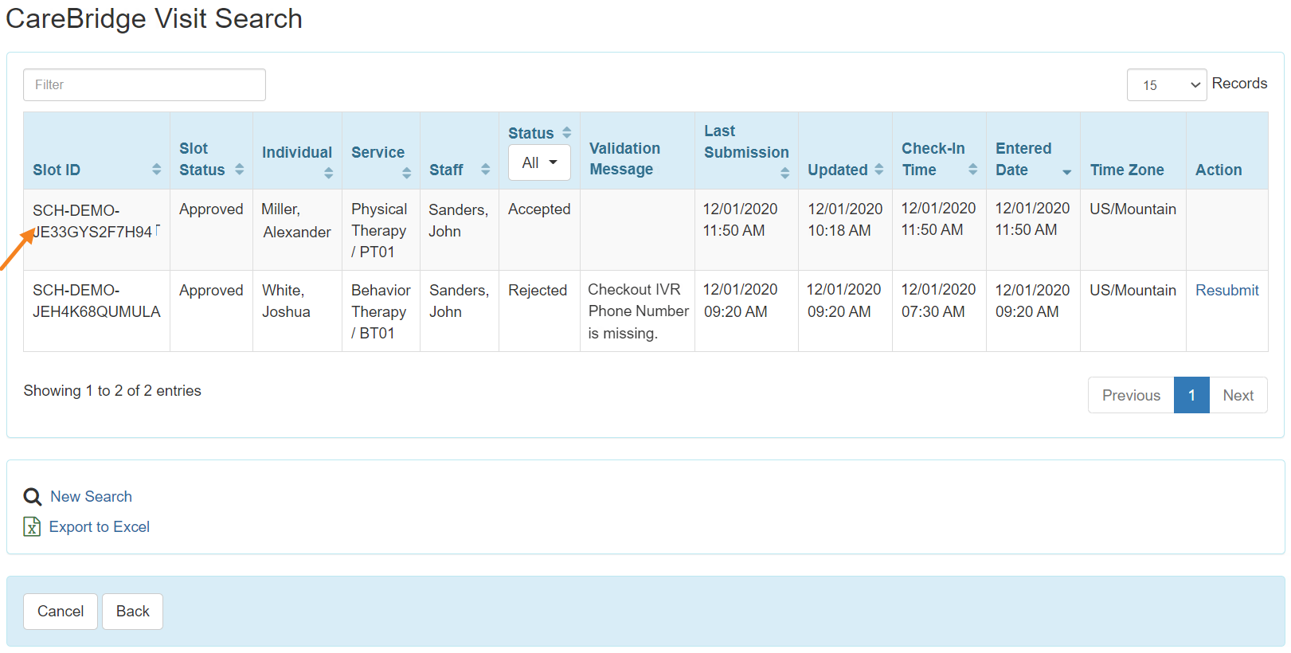Click the Excel file export icon
The height and width of the screenshot is (653, 1291).
(x=32, y=526)
